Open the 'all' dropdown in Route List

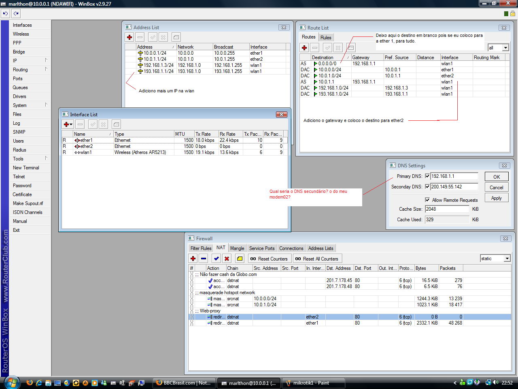pyautogui.click(x=505, y=48)
